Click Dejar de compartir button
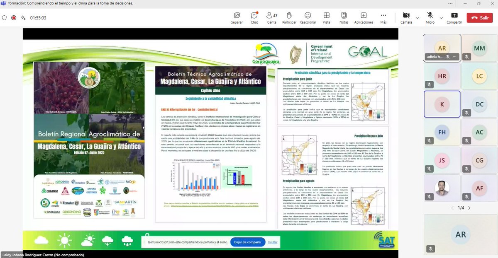This screenshot has height=258, width=498. [x=248, y=242]
